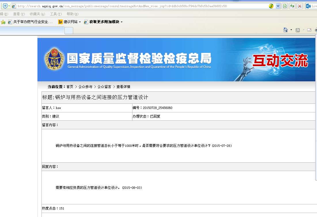The height and width of the screenshot is (217, 317).
Task: Open the 帮助(H) menu
Action: click(72, 14)
